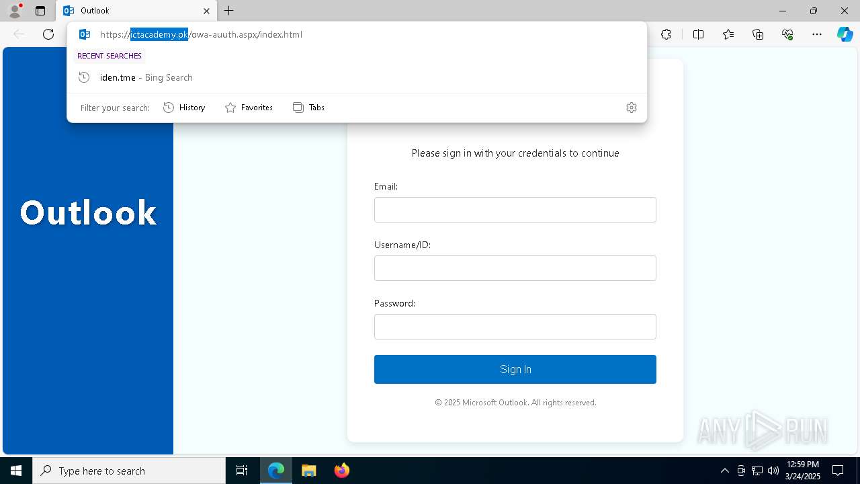Click the Password input field

[515, 327]
